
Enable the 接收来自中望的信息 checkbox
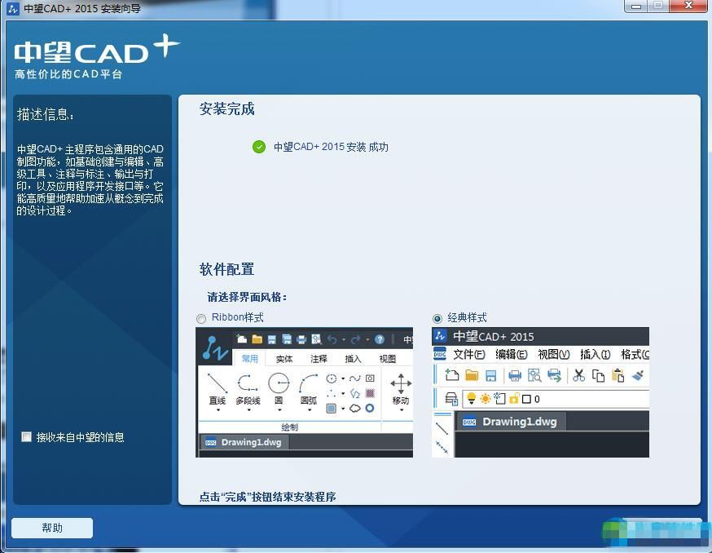click(x=26, y=438)
